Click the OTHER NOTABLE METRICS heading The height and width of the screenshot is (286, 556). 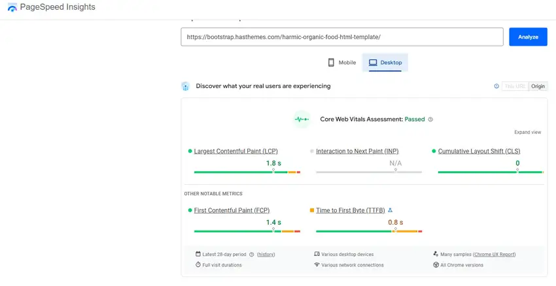tap(213, 194)
